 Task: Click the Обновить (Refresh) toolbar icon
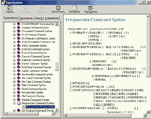(x=75, y=8)
